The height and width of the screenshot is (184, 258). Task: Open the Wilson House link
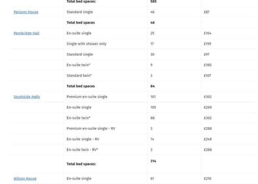coord(25,178)
